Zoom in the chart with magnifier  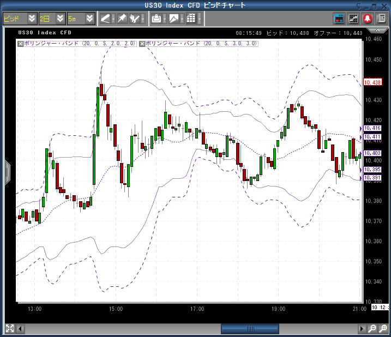[382, 328]
